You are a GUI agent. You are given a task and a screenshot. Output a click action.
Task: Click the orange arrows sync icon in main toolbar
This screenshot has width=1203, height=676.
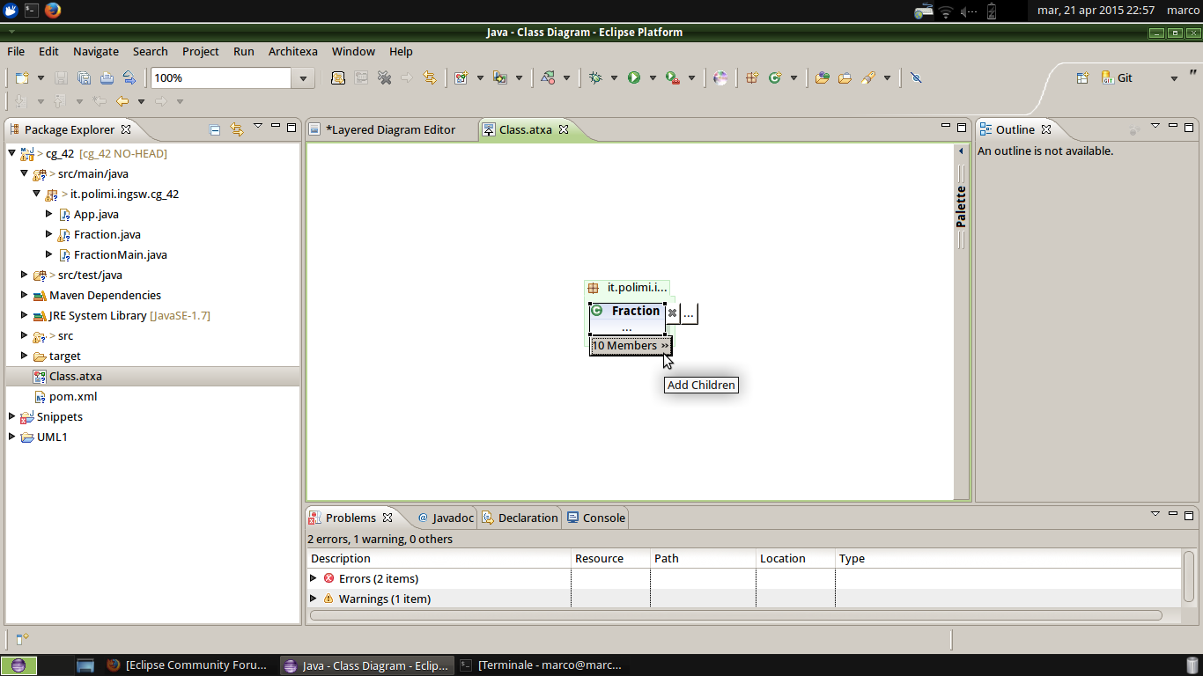[x=430, y=77]
